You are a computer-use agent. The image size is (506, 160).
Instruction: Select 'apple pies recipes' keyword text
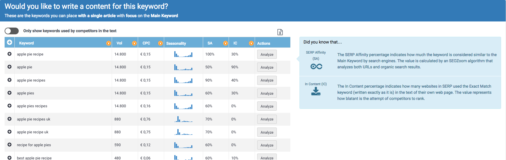click(x=32, y=106)
